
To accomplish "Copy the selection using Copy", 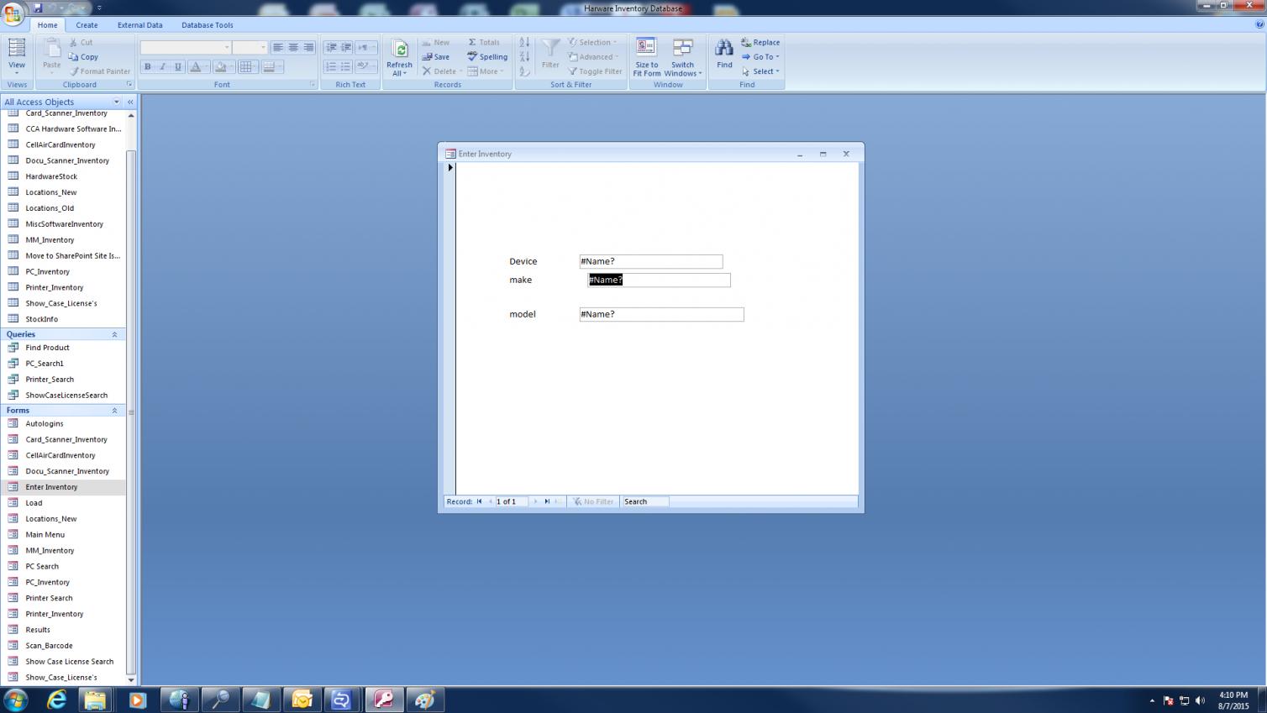I will (83, 57).
